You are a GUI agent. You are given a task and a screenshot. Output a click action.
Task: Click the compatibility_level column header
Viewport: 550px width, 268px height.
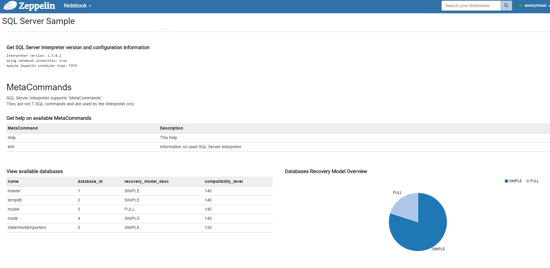pos(224,181)
